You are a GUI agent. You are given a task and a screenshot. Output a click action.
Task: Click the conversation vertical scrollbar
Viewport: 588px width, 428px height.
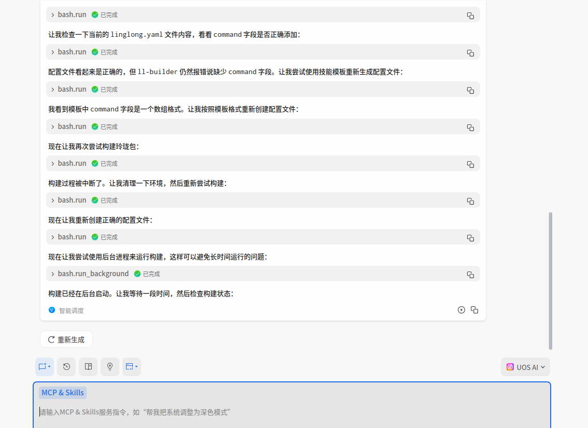551,281
